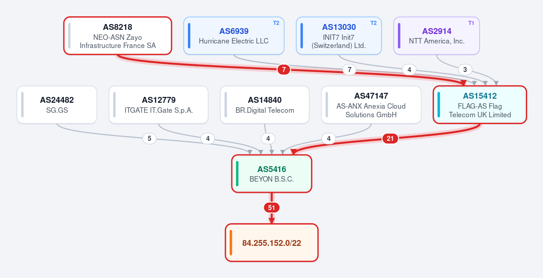Click the AS6939 Hurricane Electric node
The image size is (543, 278).
click(234, 36)
